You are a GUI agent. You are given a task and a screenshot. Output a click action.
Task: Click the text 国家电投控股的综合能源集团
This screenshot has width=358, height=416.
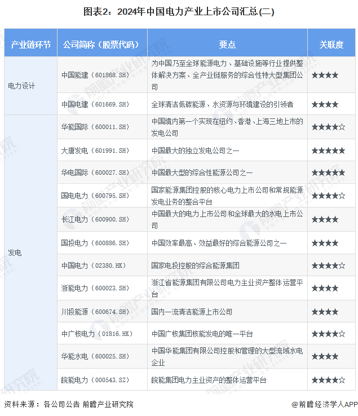coord(195,265)
